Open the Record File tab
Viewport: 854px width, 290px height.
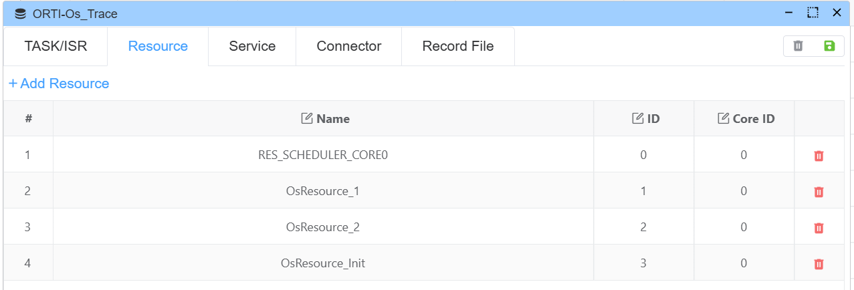(x=458, y=46)
